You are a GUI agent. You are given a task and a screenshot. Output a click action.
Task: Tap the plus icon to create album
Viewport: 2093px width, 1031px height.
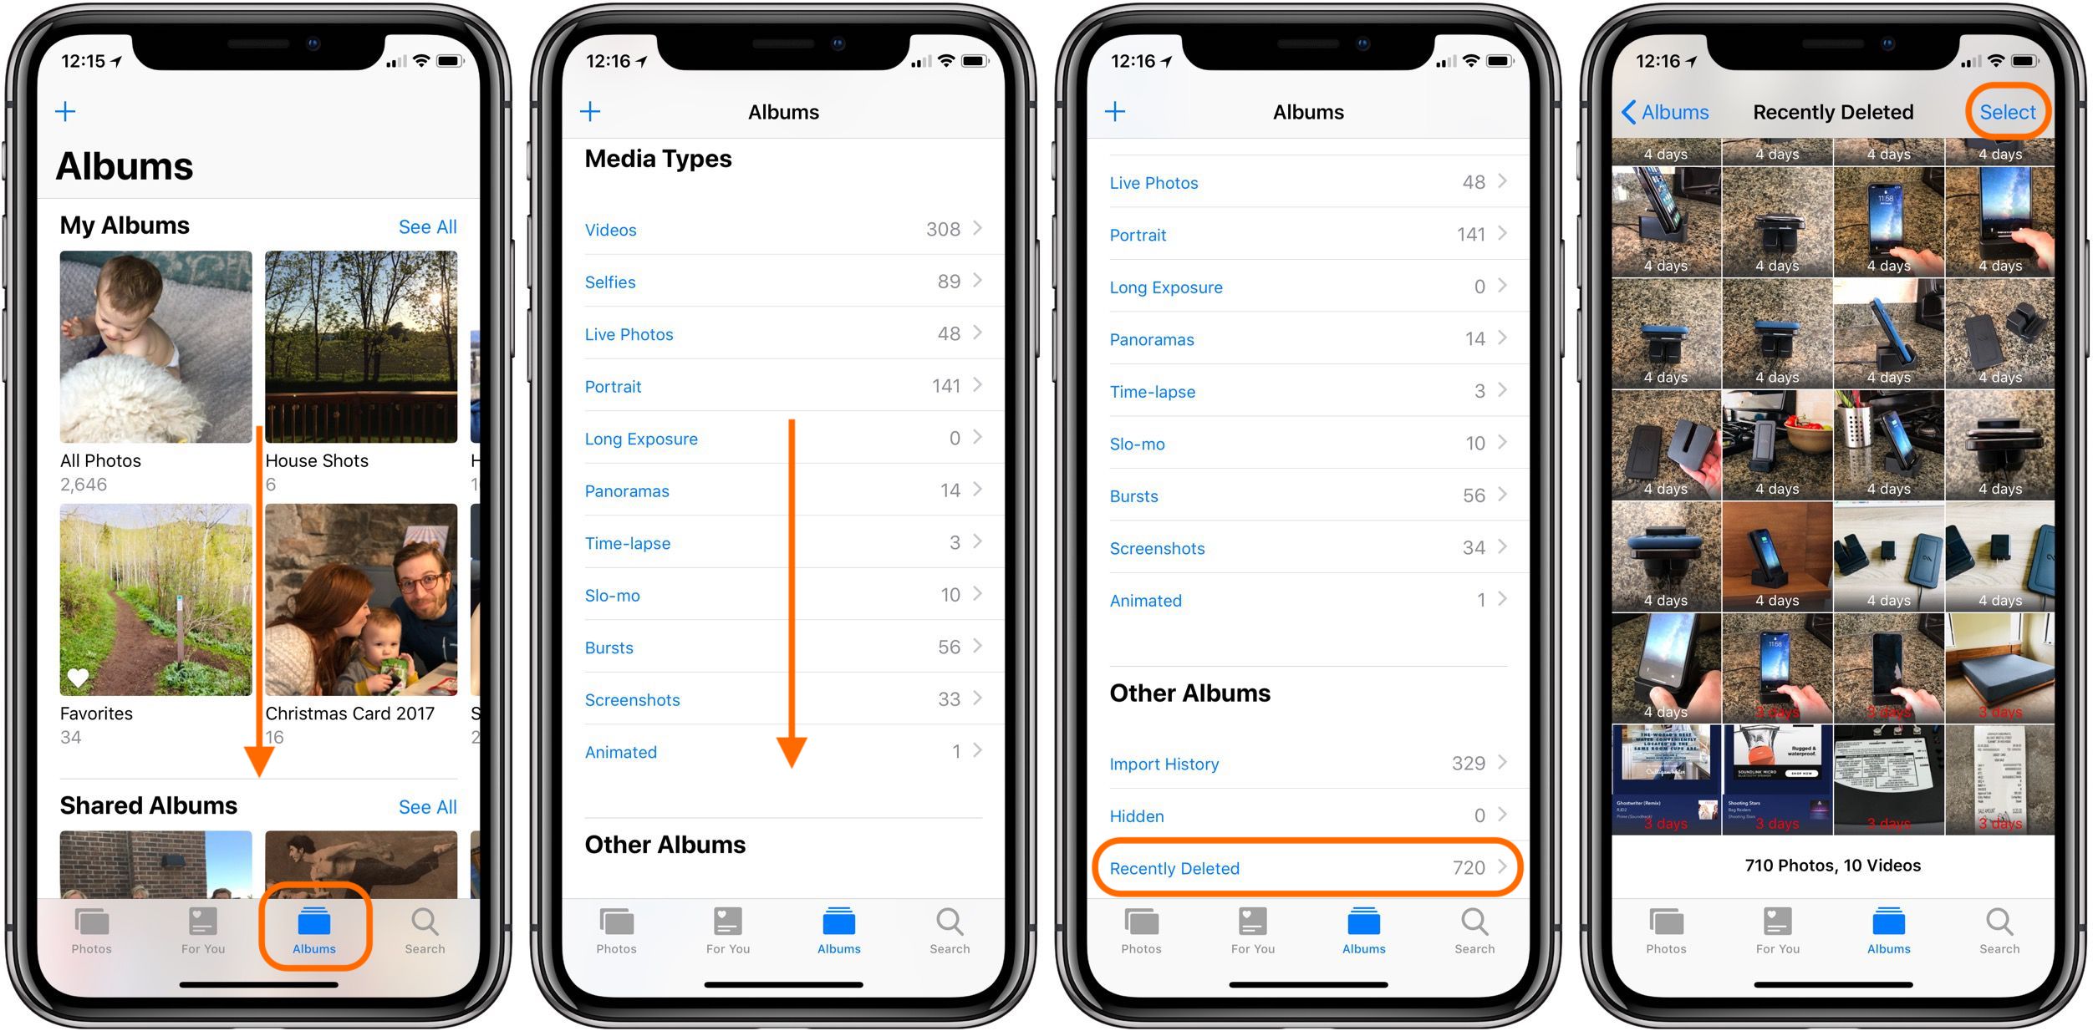click(x=64, y=110)
